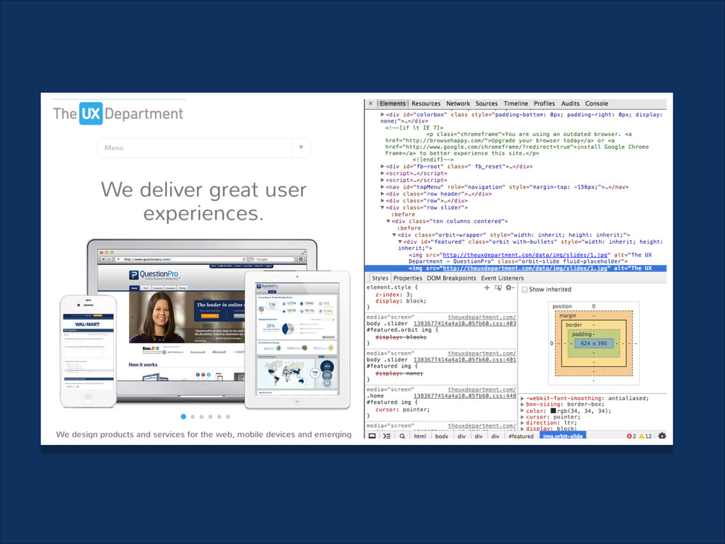Screen dimensions: 725x544
Task: Expand the div class="row header" node
Action: pyautogui.click(x=382, y=194)
